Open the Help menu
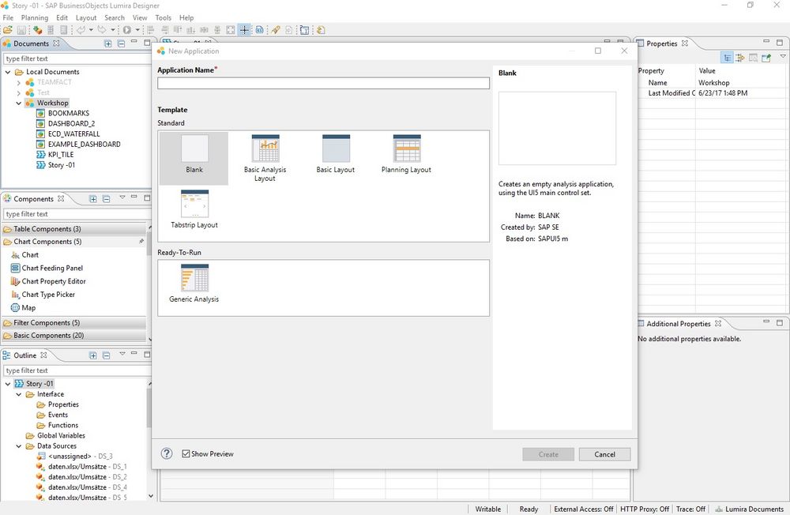The width and height of the screenshot is (790, 515). click(x=186, y=17)
